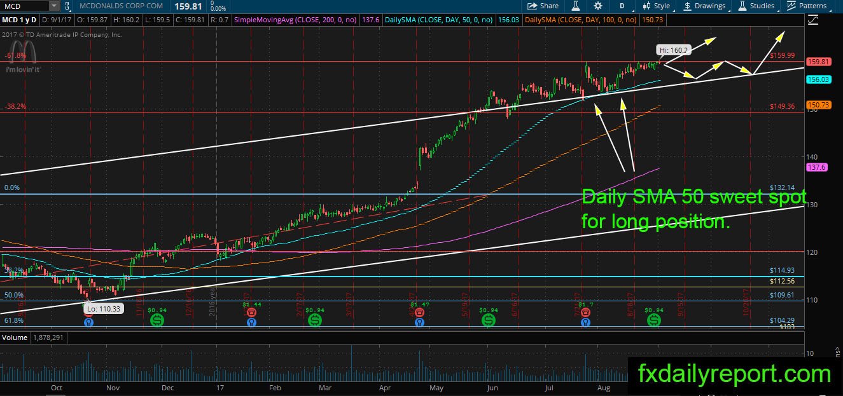
Task: Open chart settings gear icon
Action: pos(598,6)
